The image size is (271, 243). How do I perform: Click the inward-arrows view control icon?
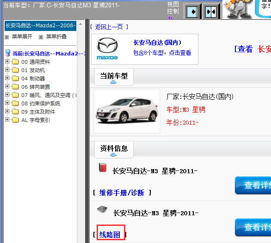(x=211, y=12)
